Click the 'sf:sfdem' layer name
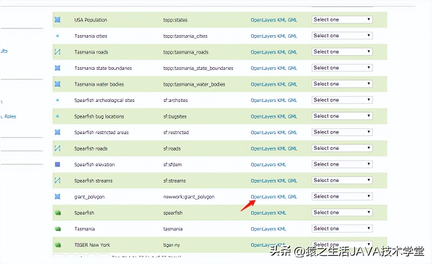This screenshot has height=264, width=432. point(172,164)
